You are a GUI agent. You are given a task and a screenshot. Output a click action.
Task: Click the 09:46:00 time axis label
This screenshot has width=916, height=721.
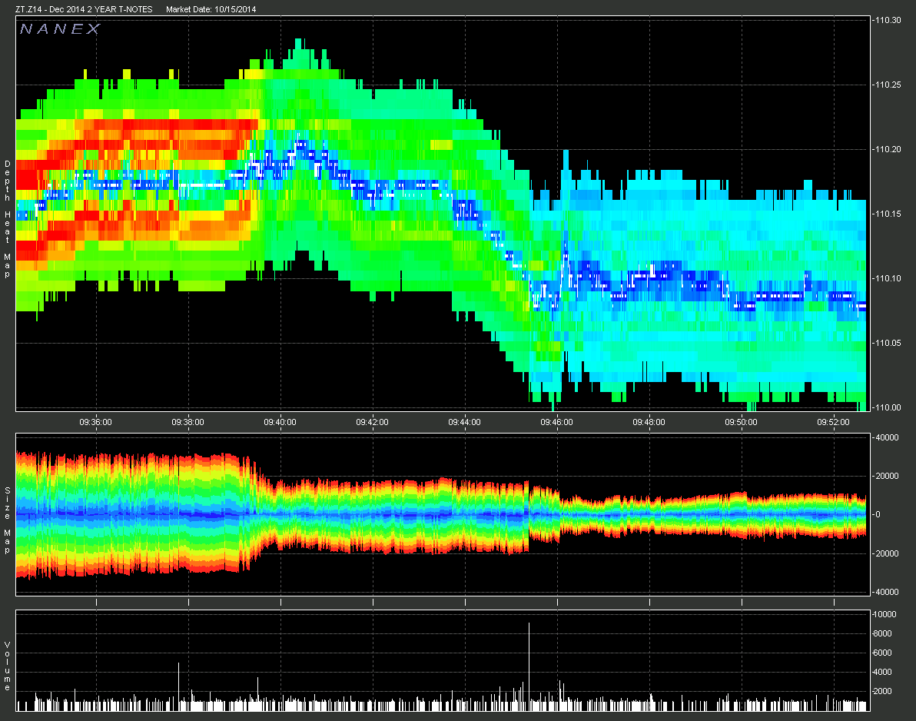pyautogui.click(x=556, y=422)
